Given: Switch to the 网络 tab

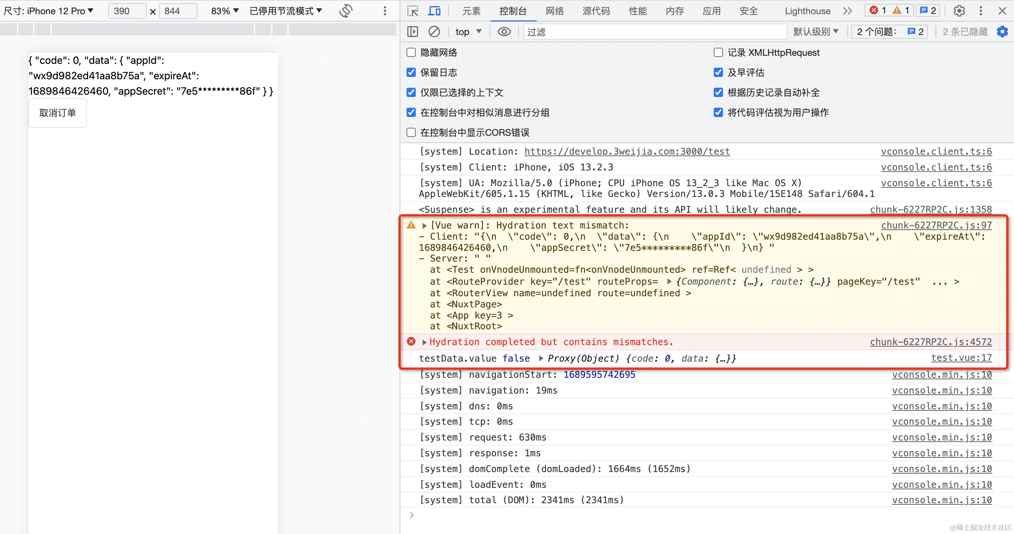Looking at the screenshot, I should click(x=554, y=11).
